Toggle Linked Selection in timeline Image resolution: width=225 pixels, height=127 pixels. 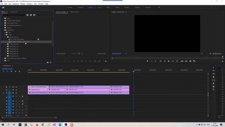tap(11, 71)
